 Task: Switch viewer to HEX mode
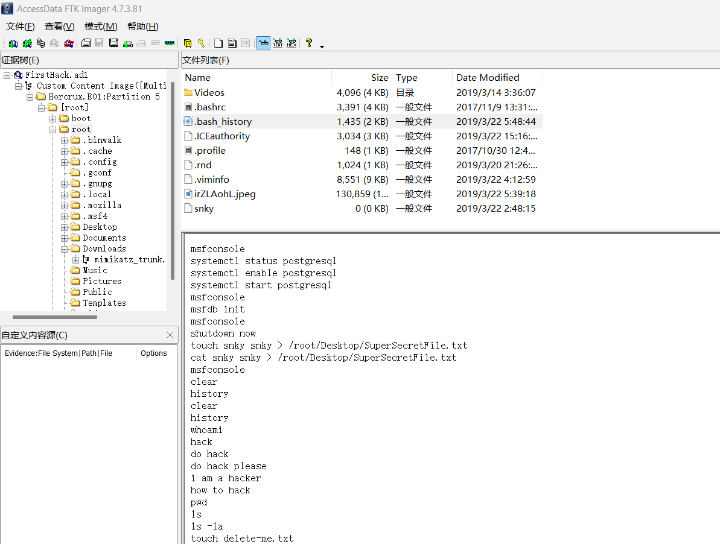click(x=292, y=43)
